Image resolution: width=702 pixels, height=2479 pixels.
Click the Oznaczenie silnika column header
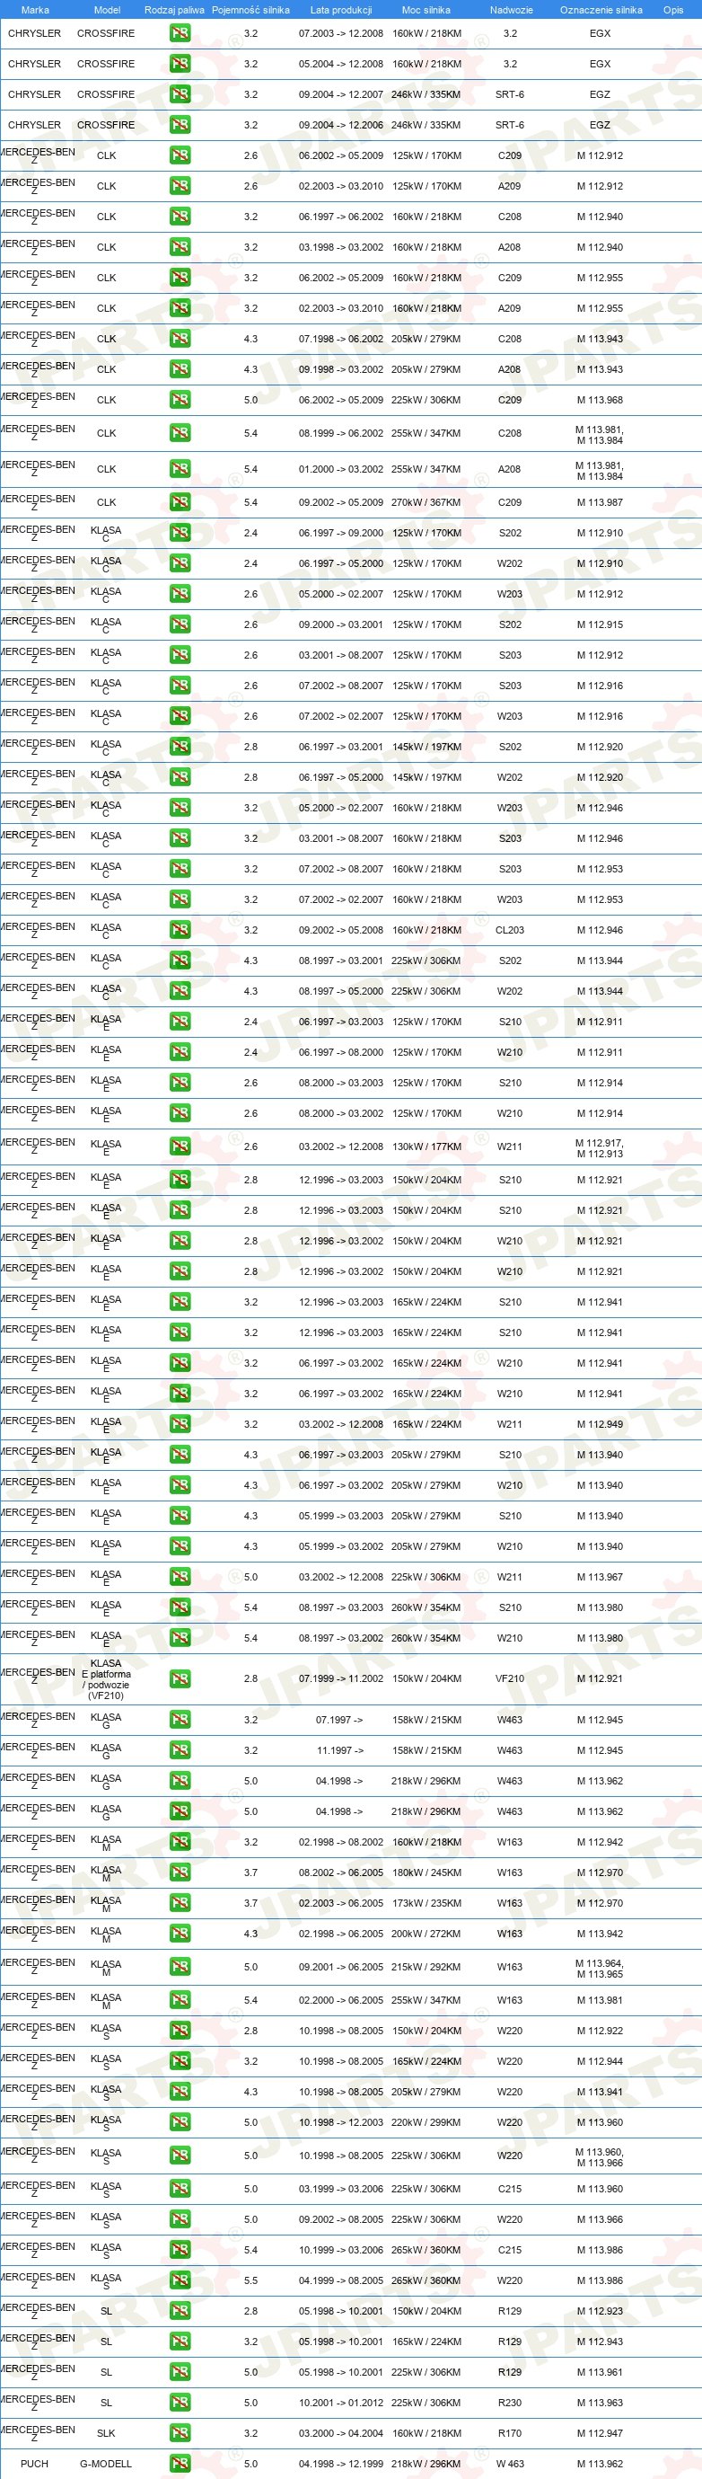click(601, 10)
